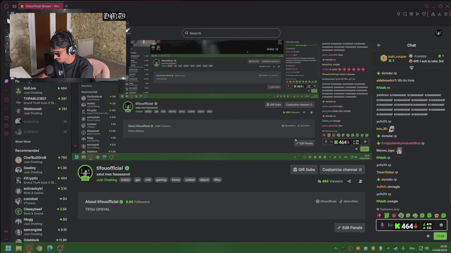
Task: Click the Customize channel button
Action: tap(342, 169)
